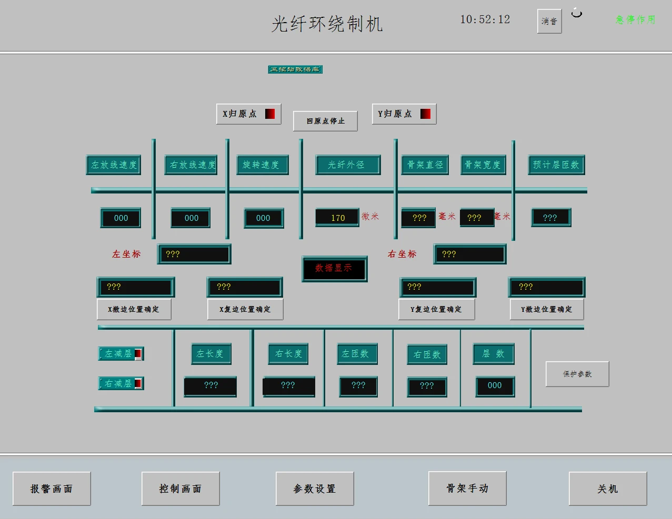Click the 层数 label
The width and height of the screenshot is (672, 519).
(x=494, y=354)
